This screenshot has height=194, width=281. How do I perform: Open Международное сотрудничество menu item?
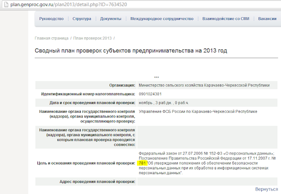tap(162, 19)
